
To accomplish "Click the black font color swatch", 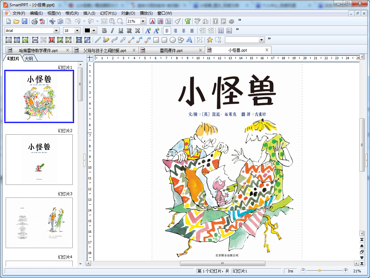I will click(87, 31).
